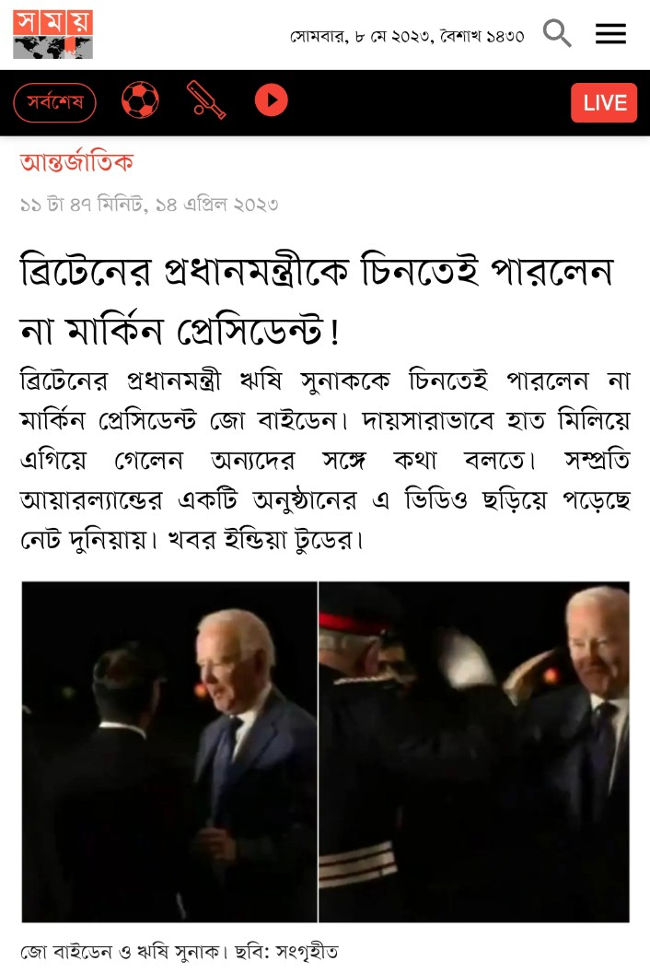This screenshot has height=973, width=650.
Task: Open the search magnifier icon
Action: point(556,33)
